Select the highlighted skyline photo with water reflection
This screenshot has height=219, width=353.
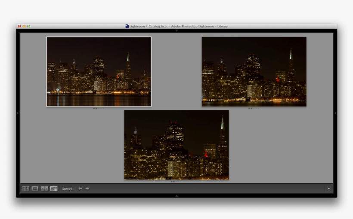point(99,71)
